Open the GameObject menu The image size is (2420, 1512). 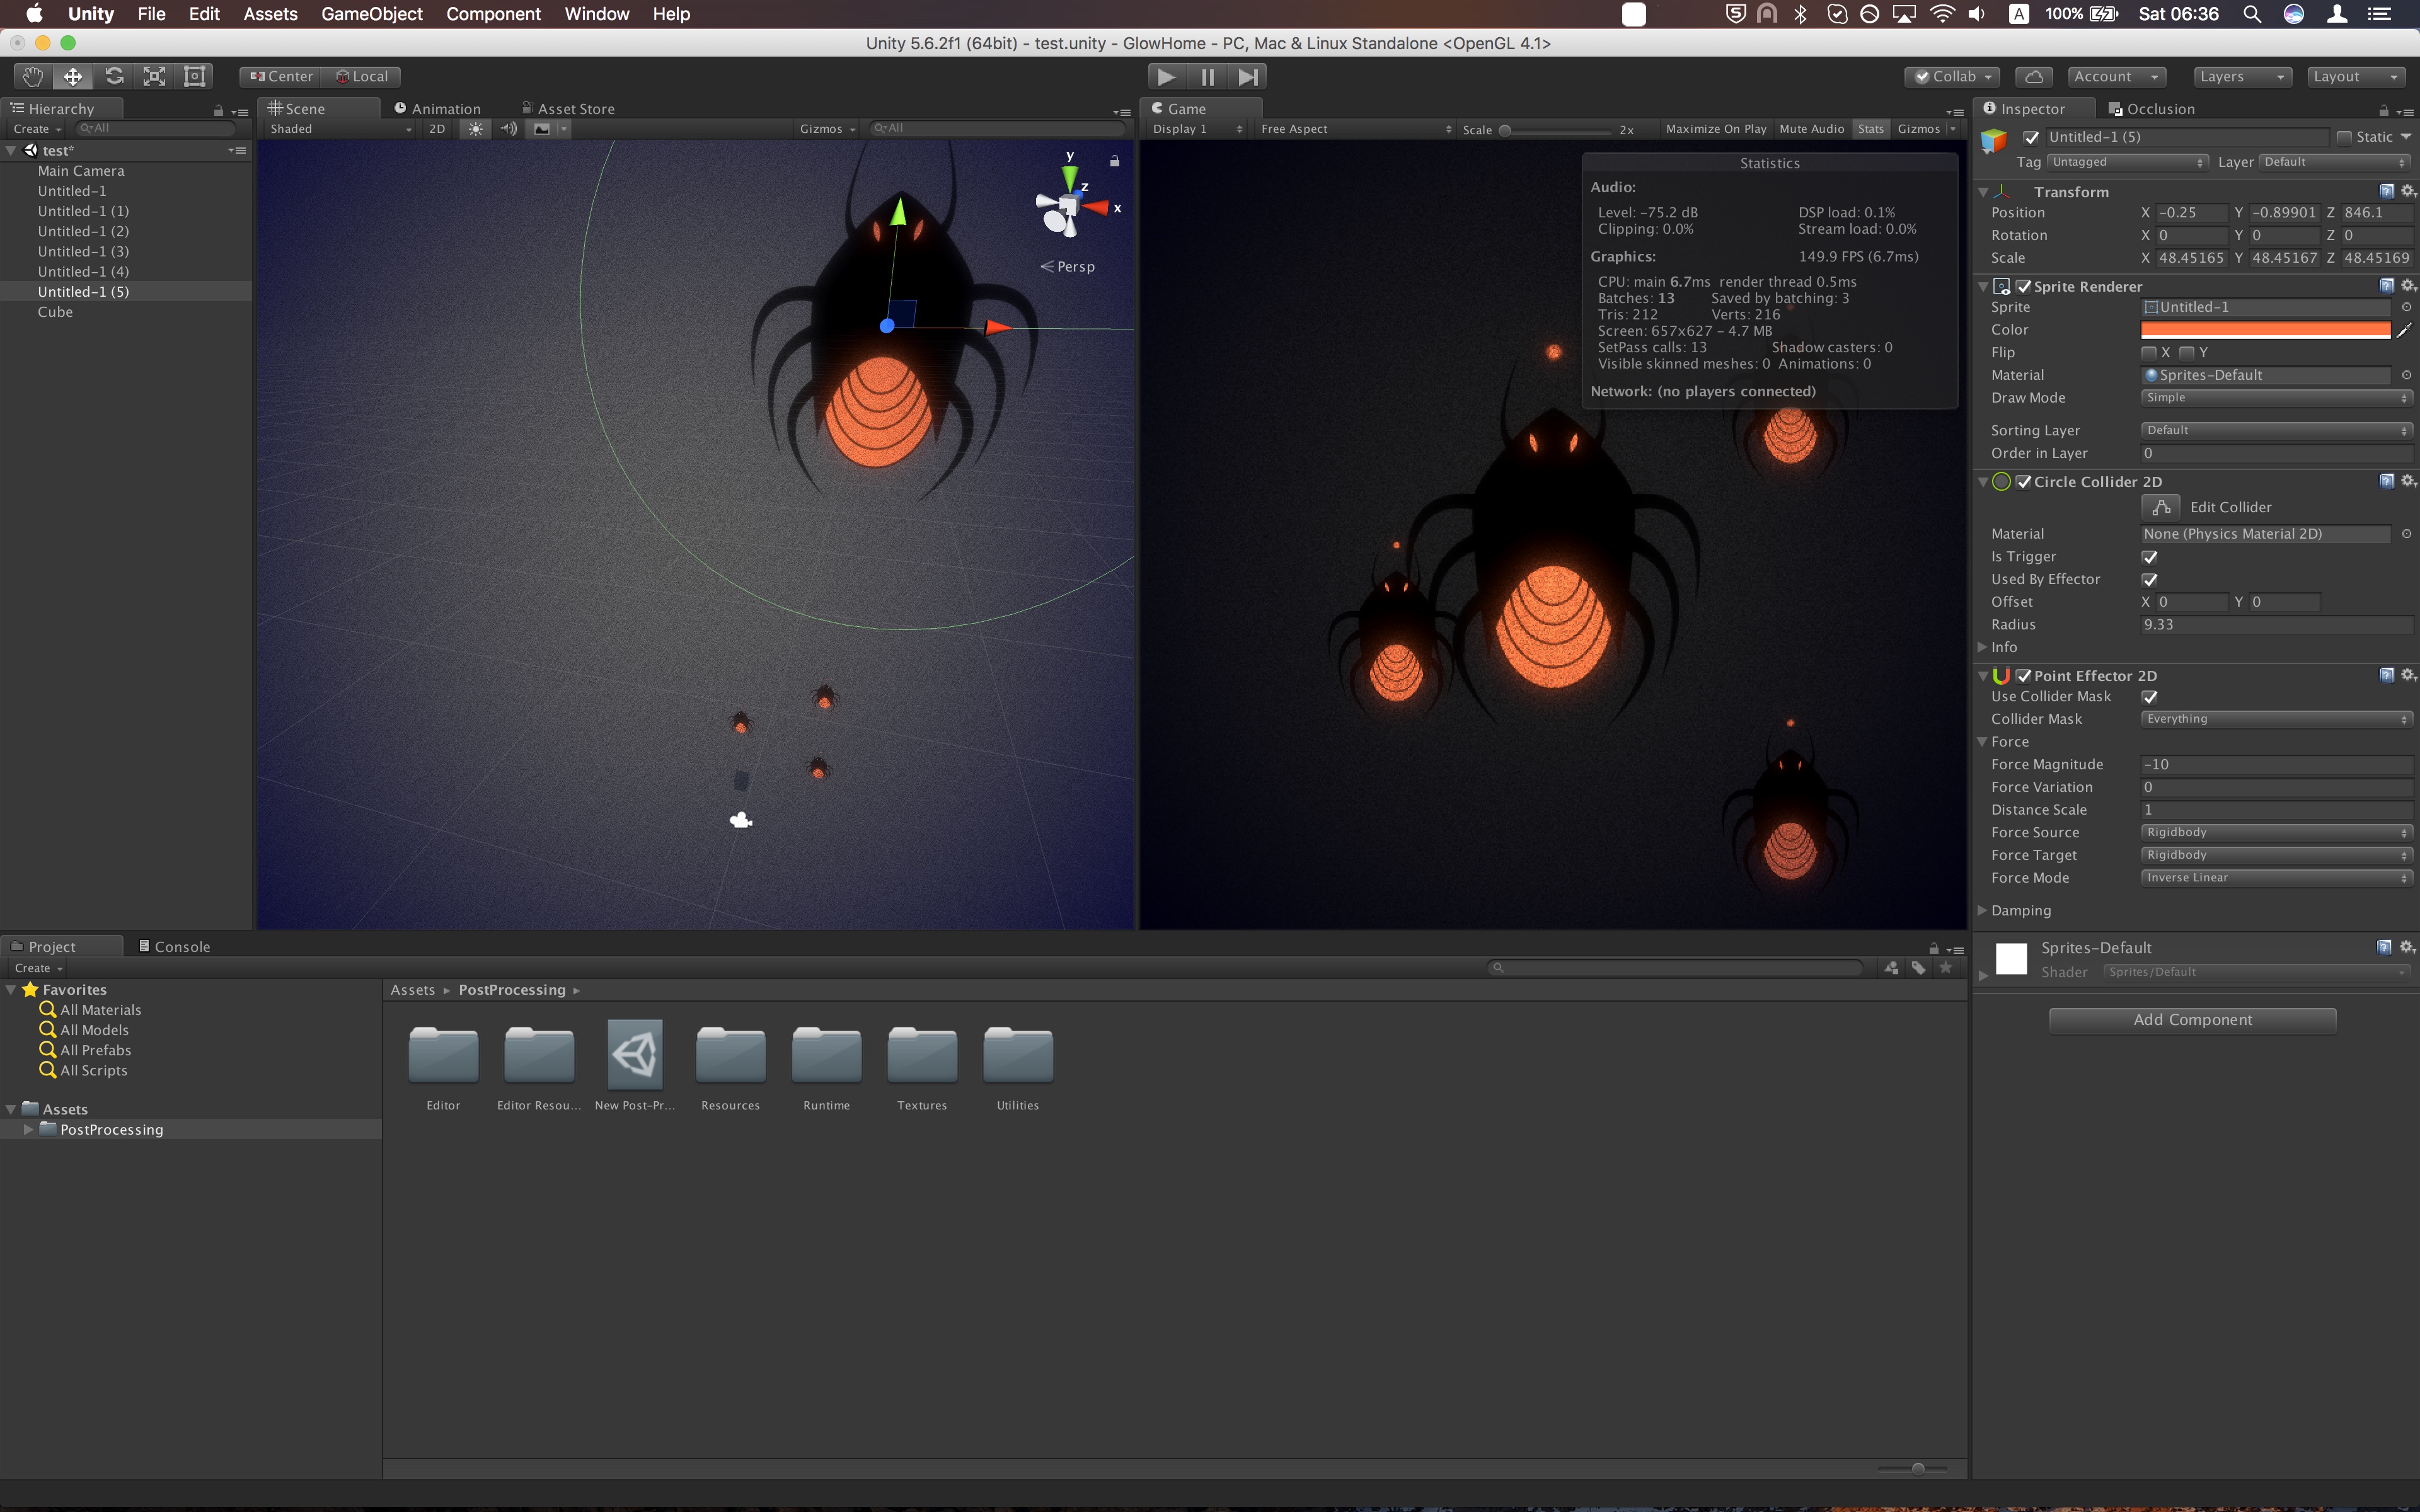372,14
